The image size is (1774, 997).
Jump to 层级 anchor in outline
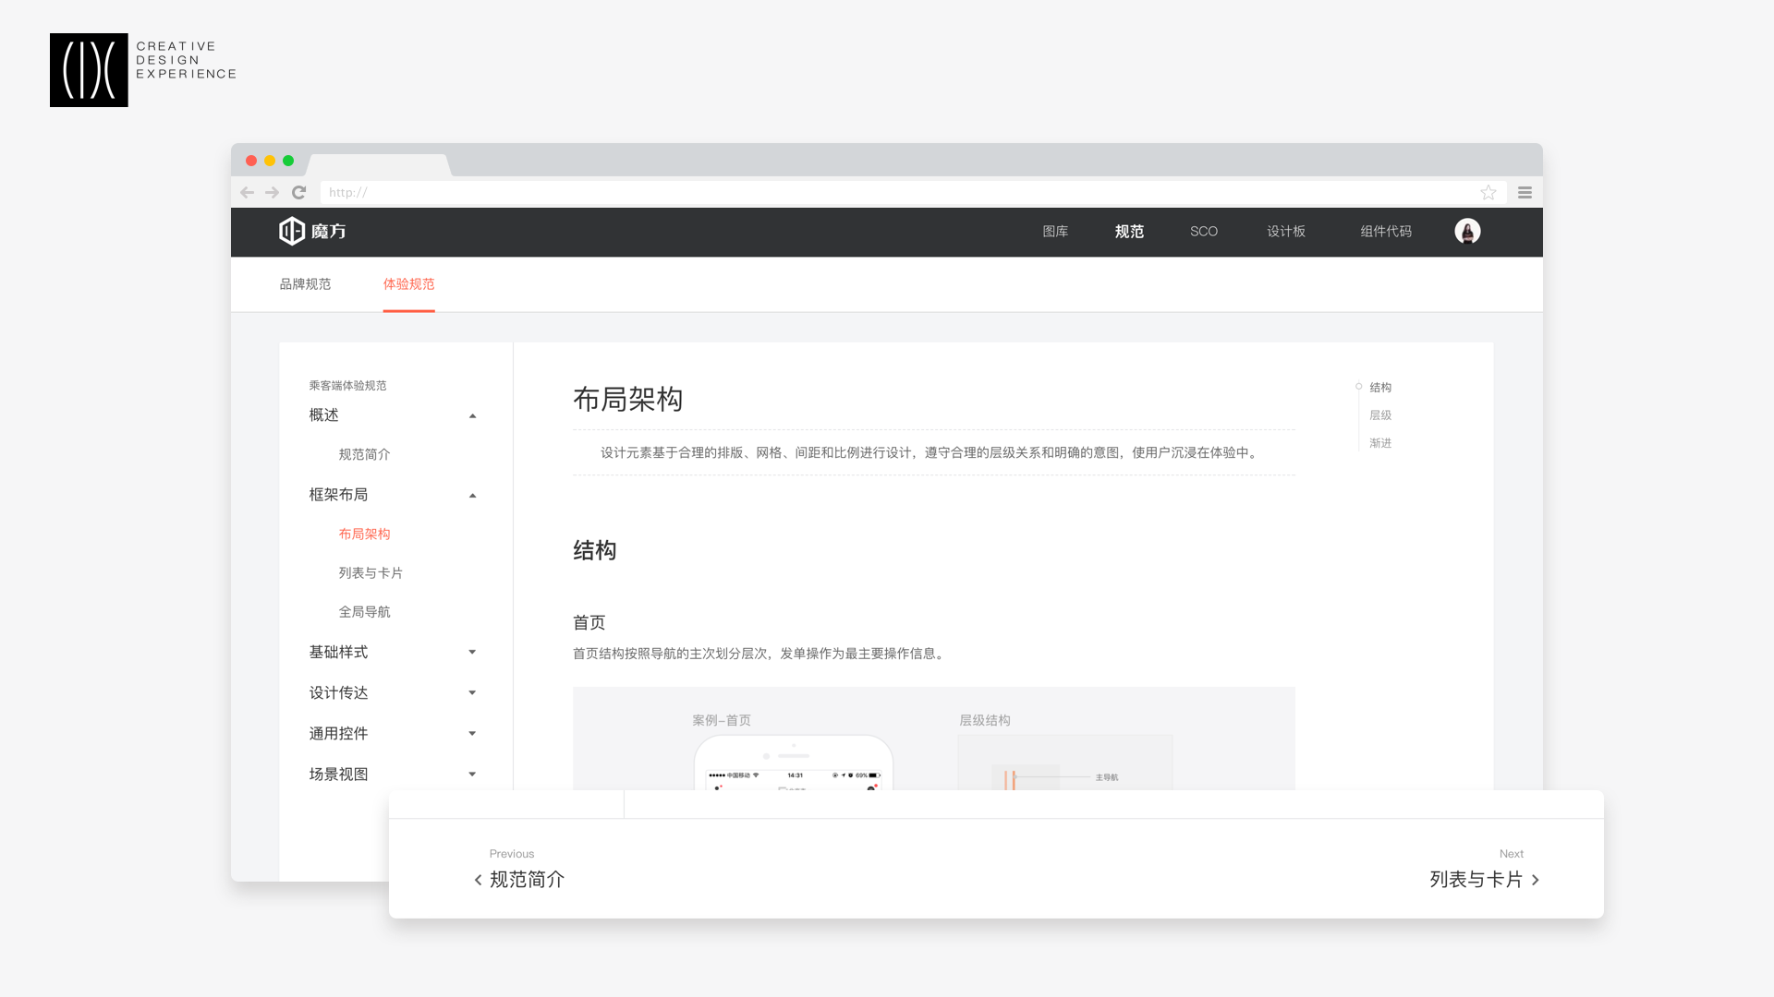coord(1380,415)
